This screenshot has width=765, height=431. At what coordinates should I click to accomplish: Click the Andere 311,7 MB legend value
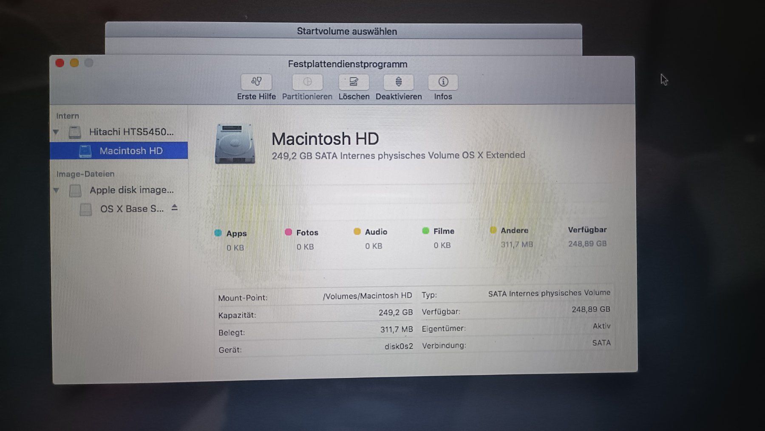point(517,245)
